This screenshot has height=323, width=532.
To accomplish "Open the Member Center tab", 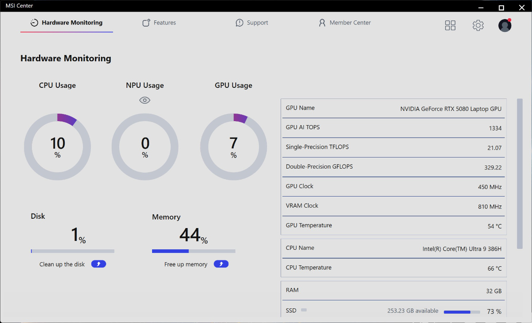I will coord(344,23).
